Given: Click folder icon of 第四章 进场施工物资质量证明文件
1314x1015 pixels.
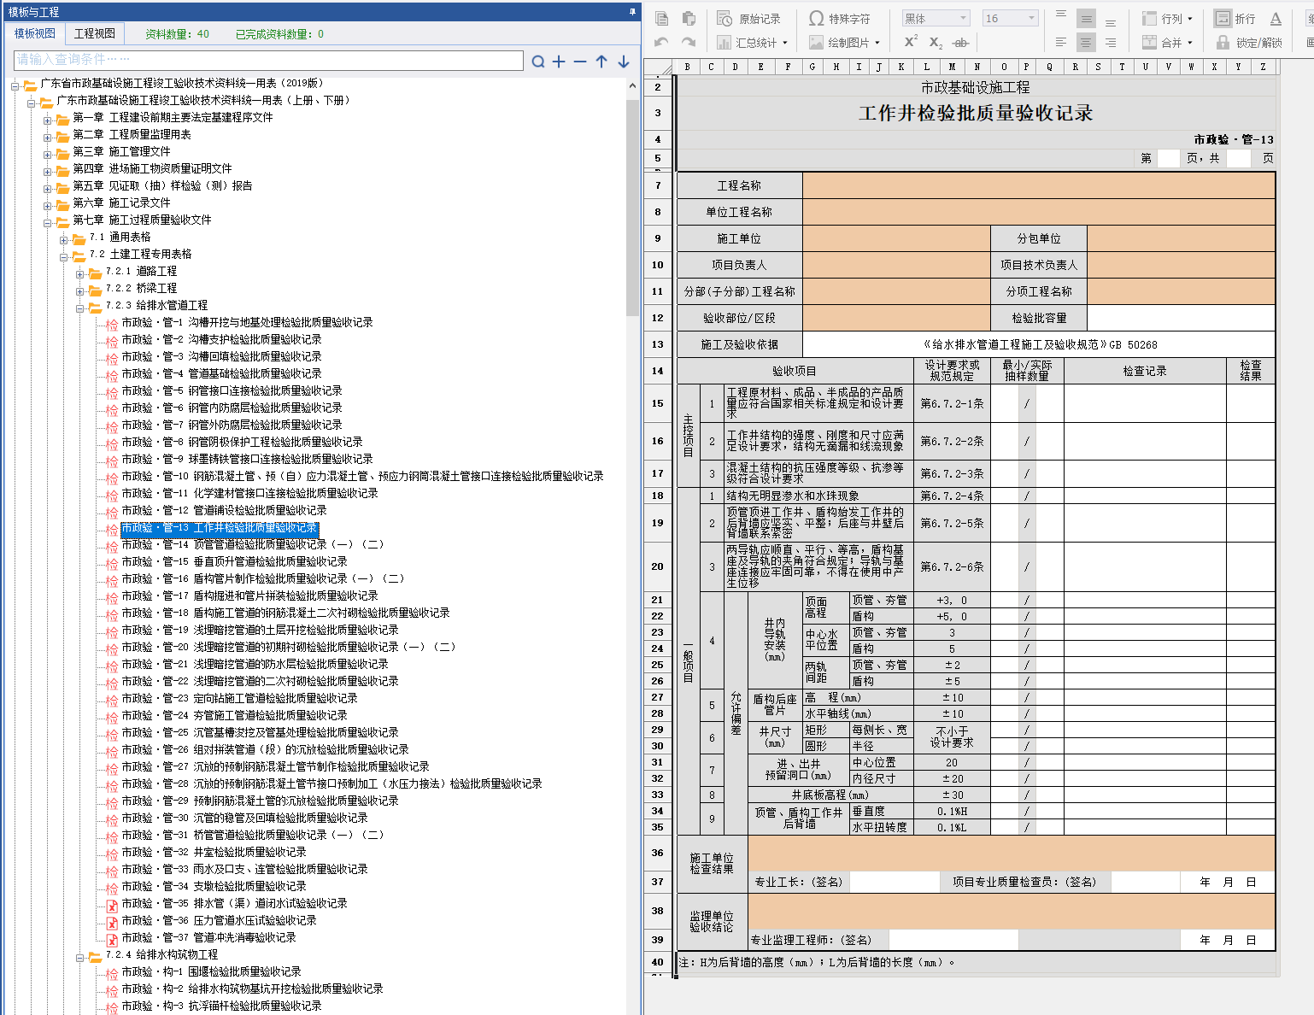Looking at the screenshot, I should [x=62, y=170].
